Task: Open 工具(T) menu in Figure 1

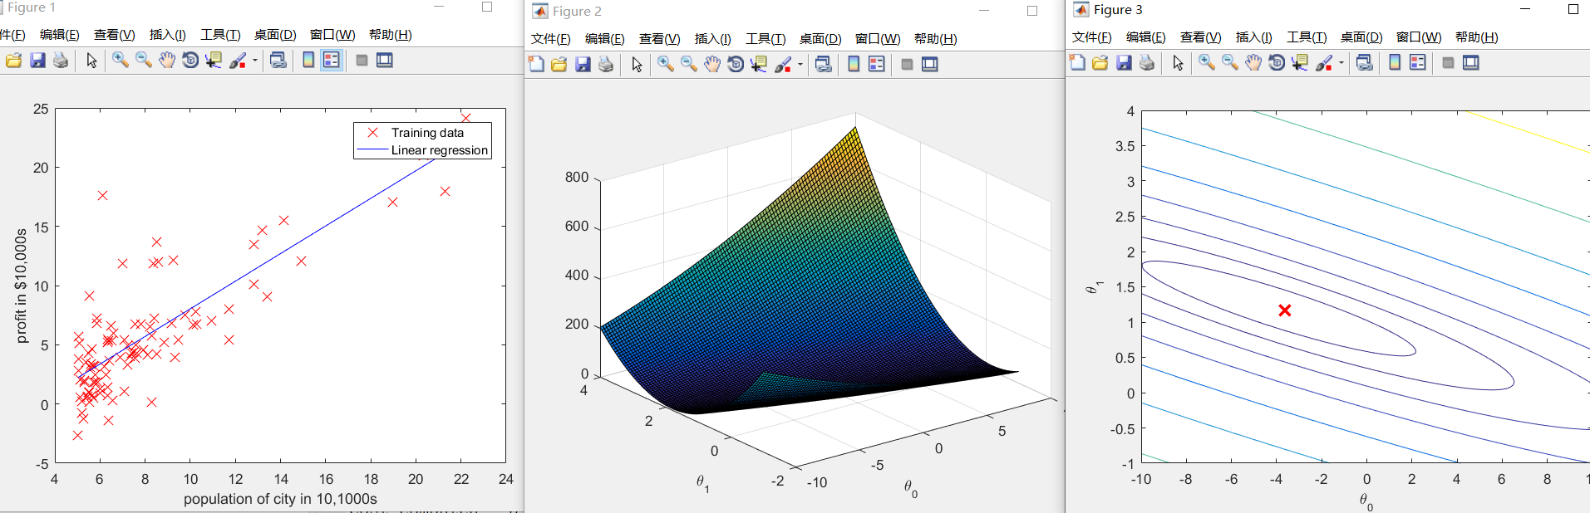Action: click(220, 35)
